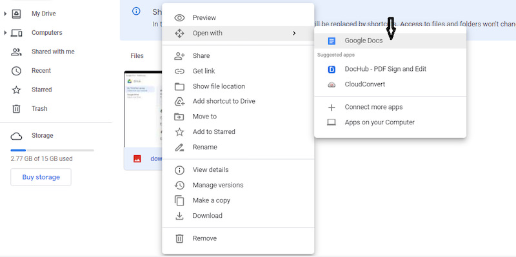This screenshot has width=516, height=257.
Task: Click the My Drive icon in sidebar
Action: click(17, 14)
